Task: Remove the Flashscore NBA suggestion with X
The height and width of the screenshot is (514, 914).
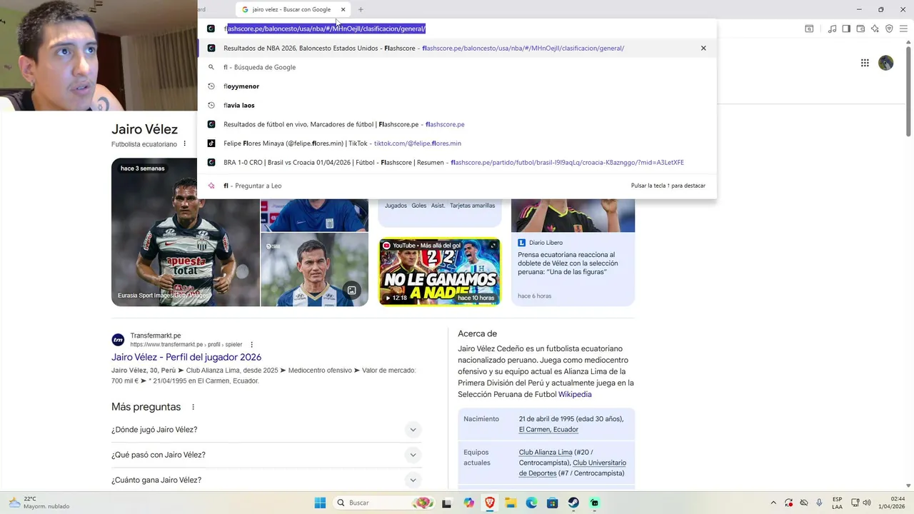Action: (703, 48)
